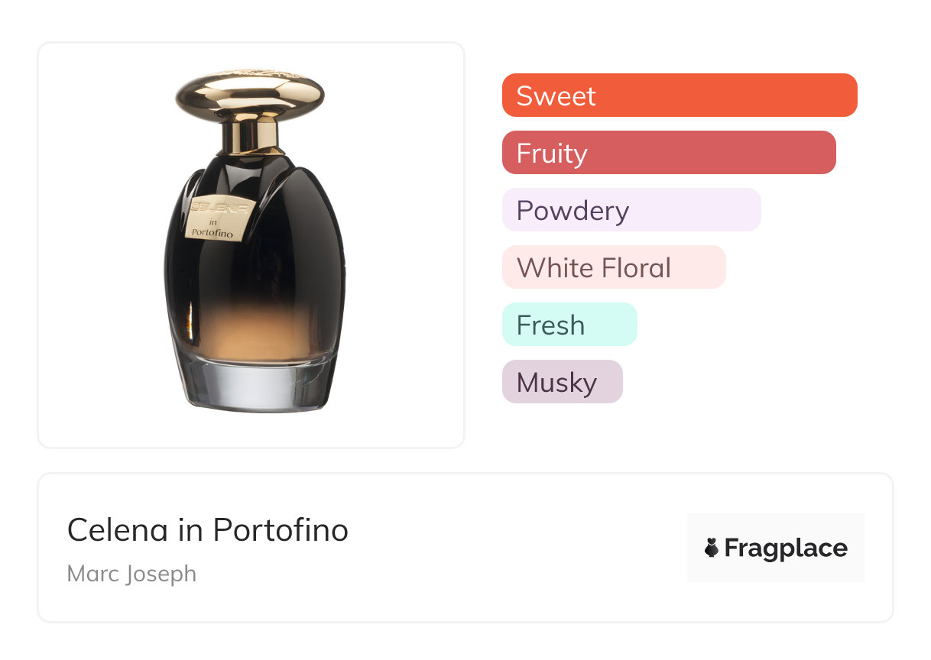931x660 pixels.
Task: Open the Marc Joseph brand link
Action: [x=131, y=574]
